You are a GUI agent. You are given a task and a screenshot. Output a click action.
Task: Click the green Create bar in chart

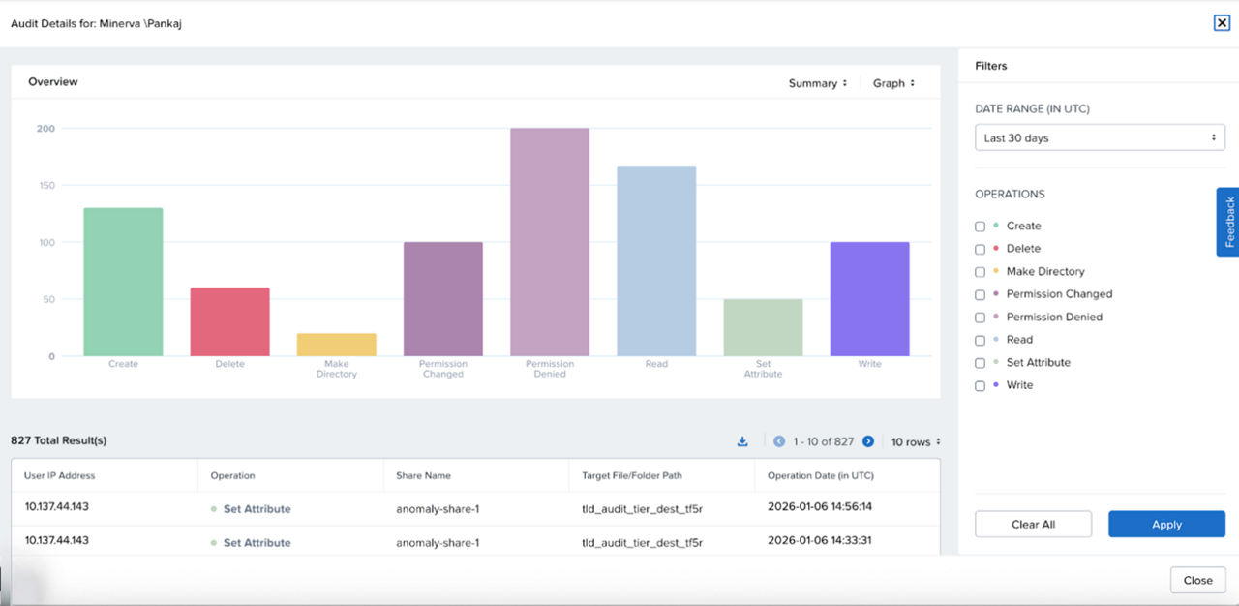coord(123,282)
